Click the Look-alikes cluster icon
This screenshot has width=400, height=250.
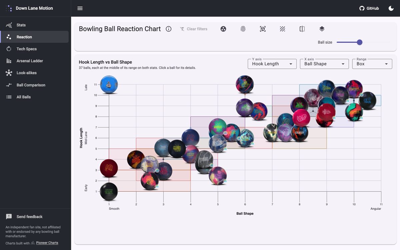coord(9,73)
